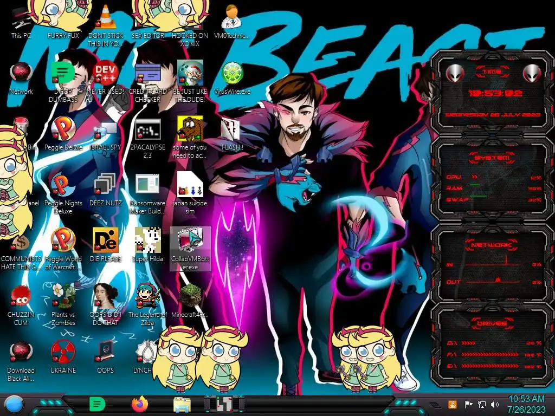The image size is (555, 416).
Task: Open the OOPS DID I DO THAT portrait icon
Action: [106, 305]
